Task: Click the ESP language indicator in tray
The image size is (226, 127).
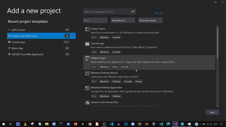Action: coord(215,124)
